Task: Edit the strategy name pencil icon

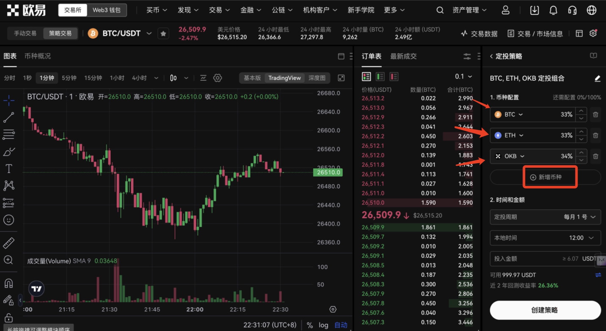Action: click(597, 78)
